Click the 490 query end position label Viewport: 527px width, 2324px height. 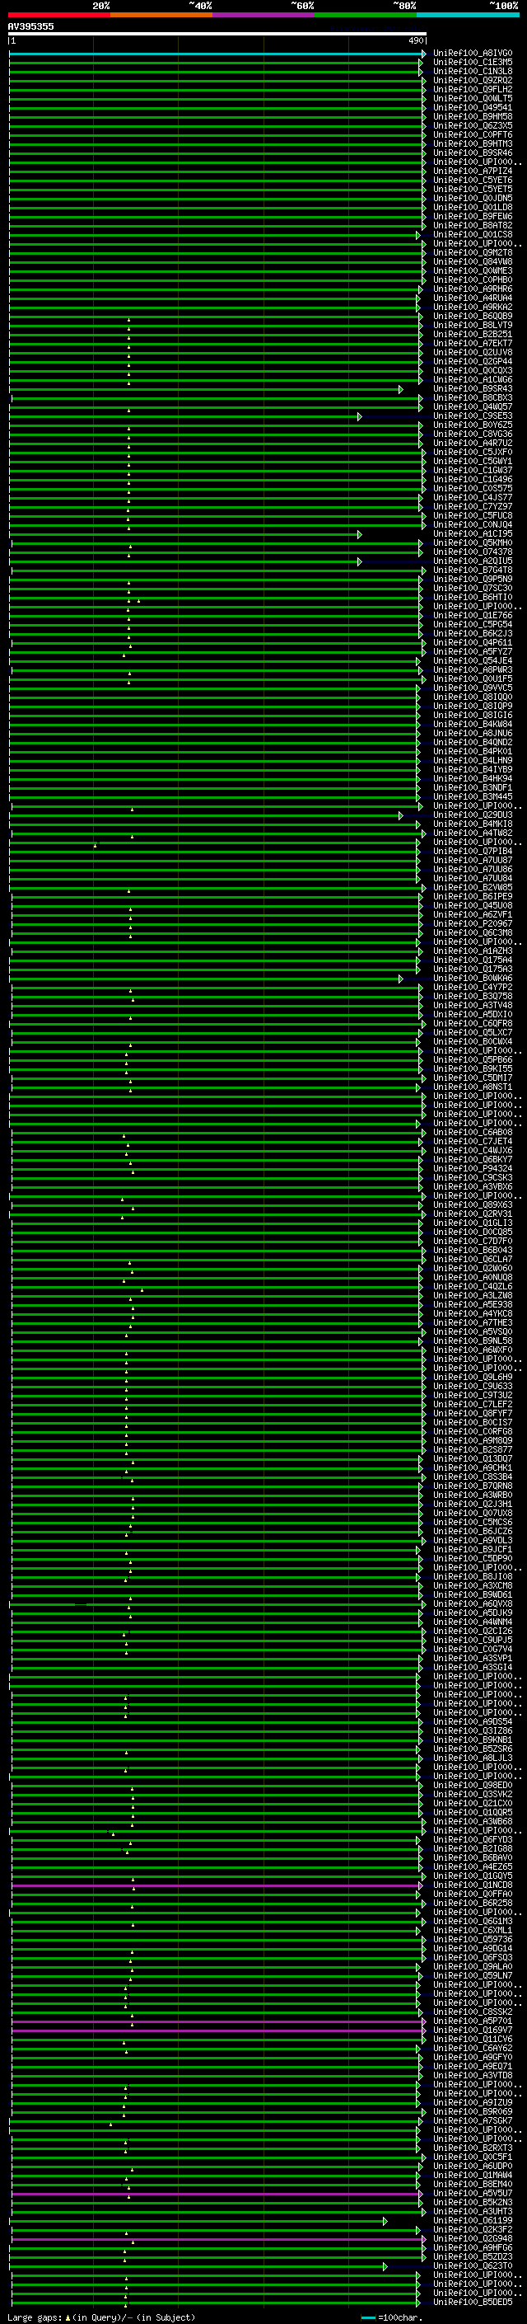click(415, 40)
